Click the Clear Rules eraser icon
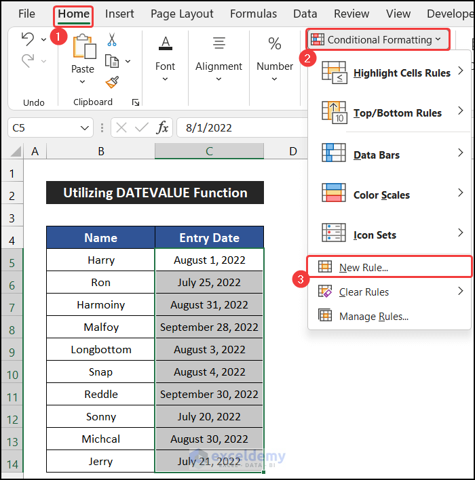 (325, 291)
